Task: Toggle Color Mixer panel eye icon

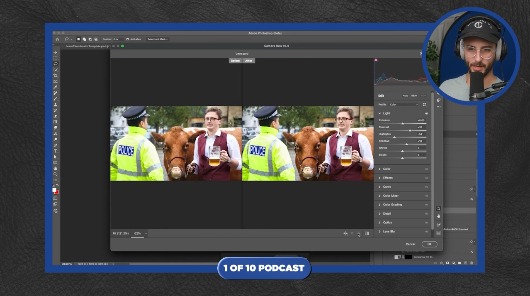Action: [426, 196]
